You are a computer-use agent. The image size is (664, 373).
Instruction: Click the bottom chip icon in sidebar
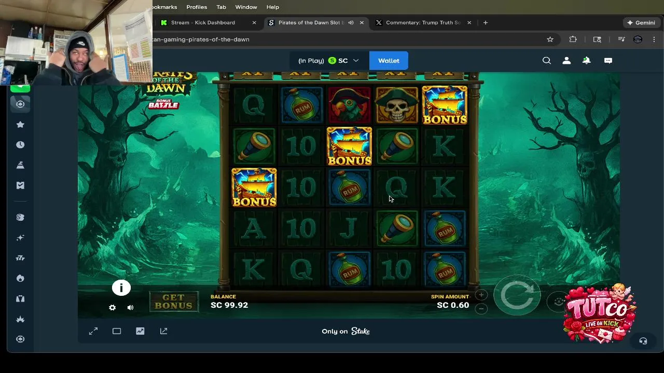click(20, 339)
